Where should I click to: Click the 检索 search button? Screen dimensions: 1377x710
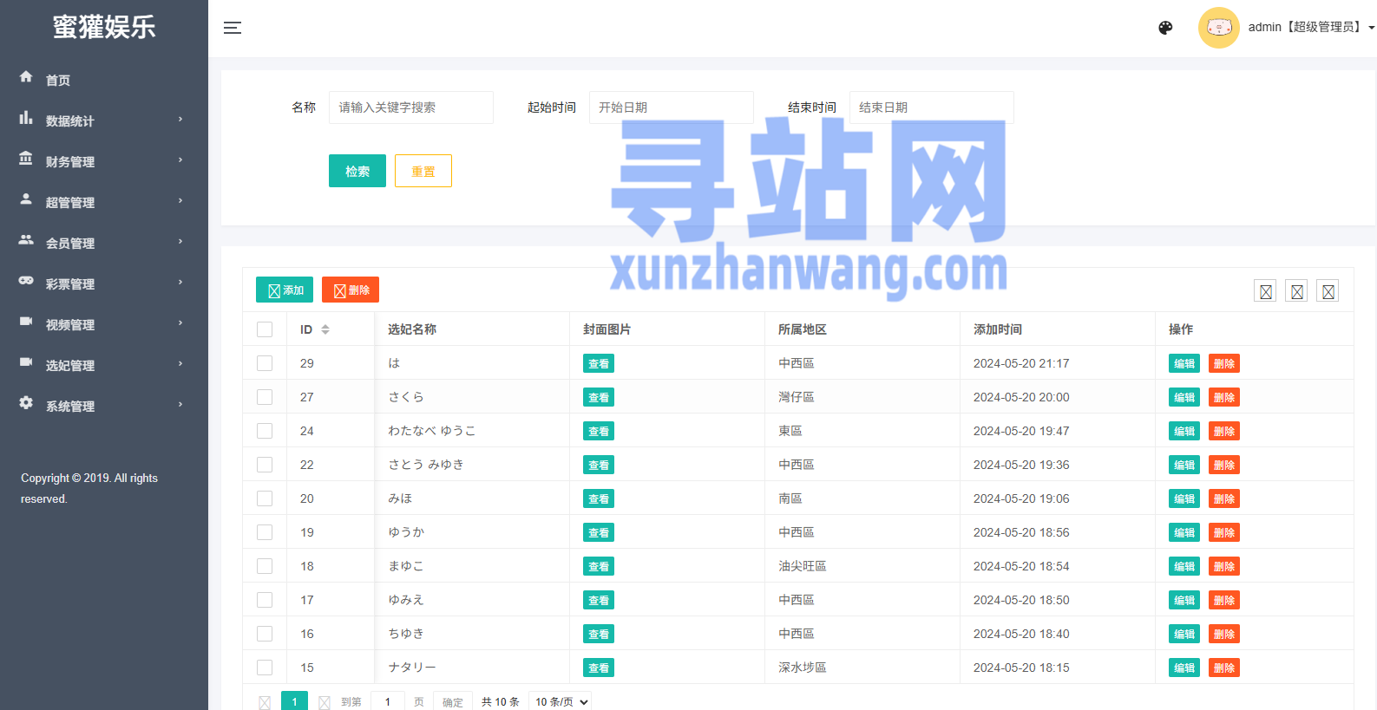357,171
